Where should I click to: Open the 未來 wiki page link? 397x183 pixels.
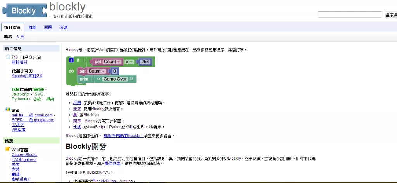16,164
